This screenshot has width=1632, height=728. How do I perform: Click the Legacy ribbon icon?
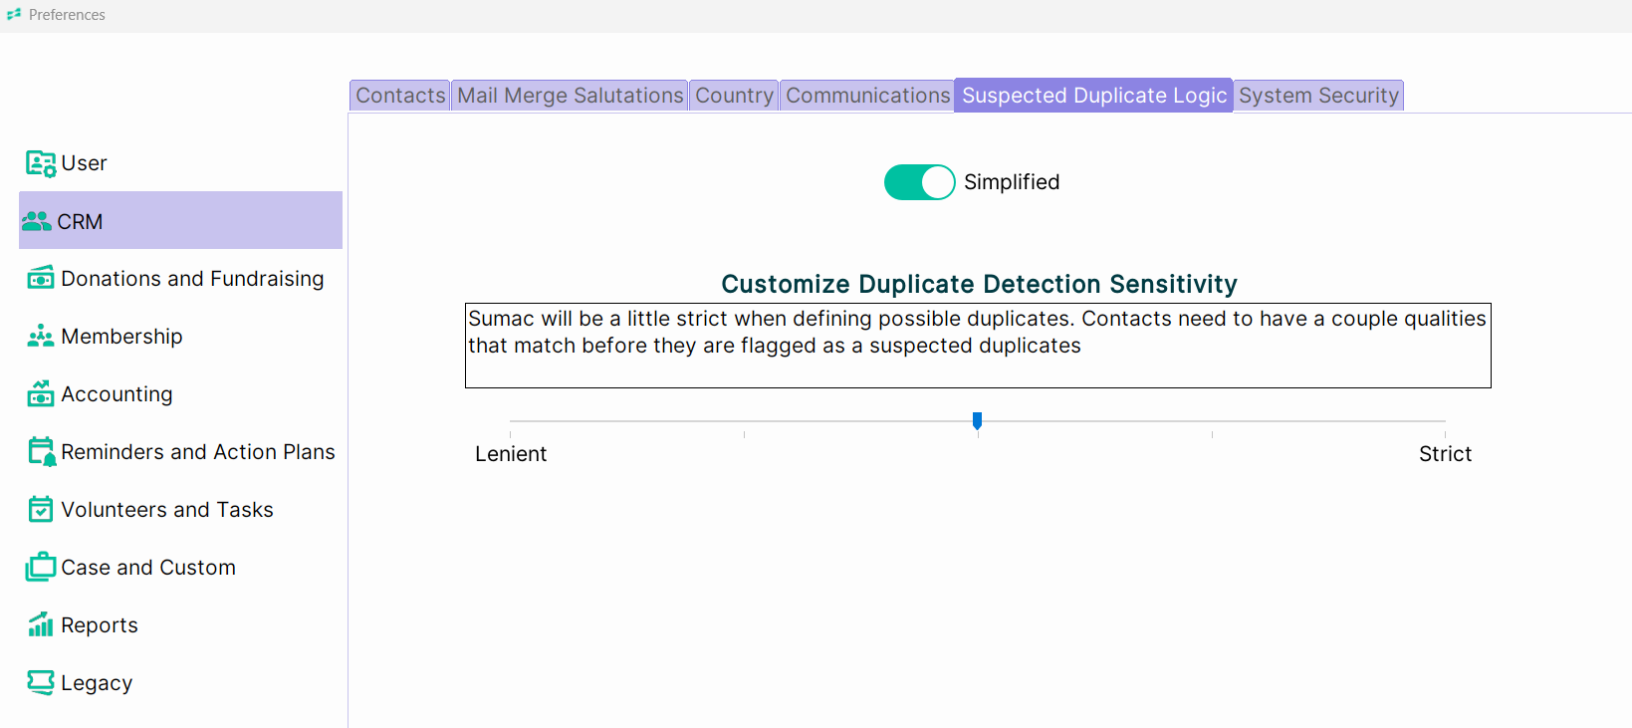41,682
